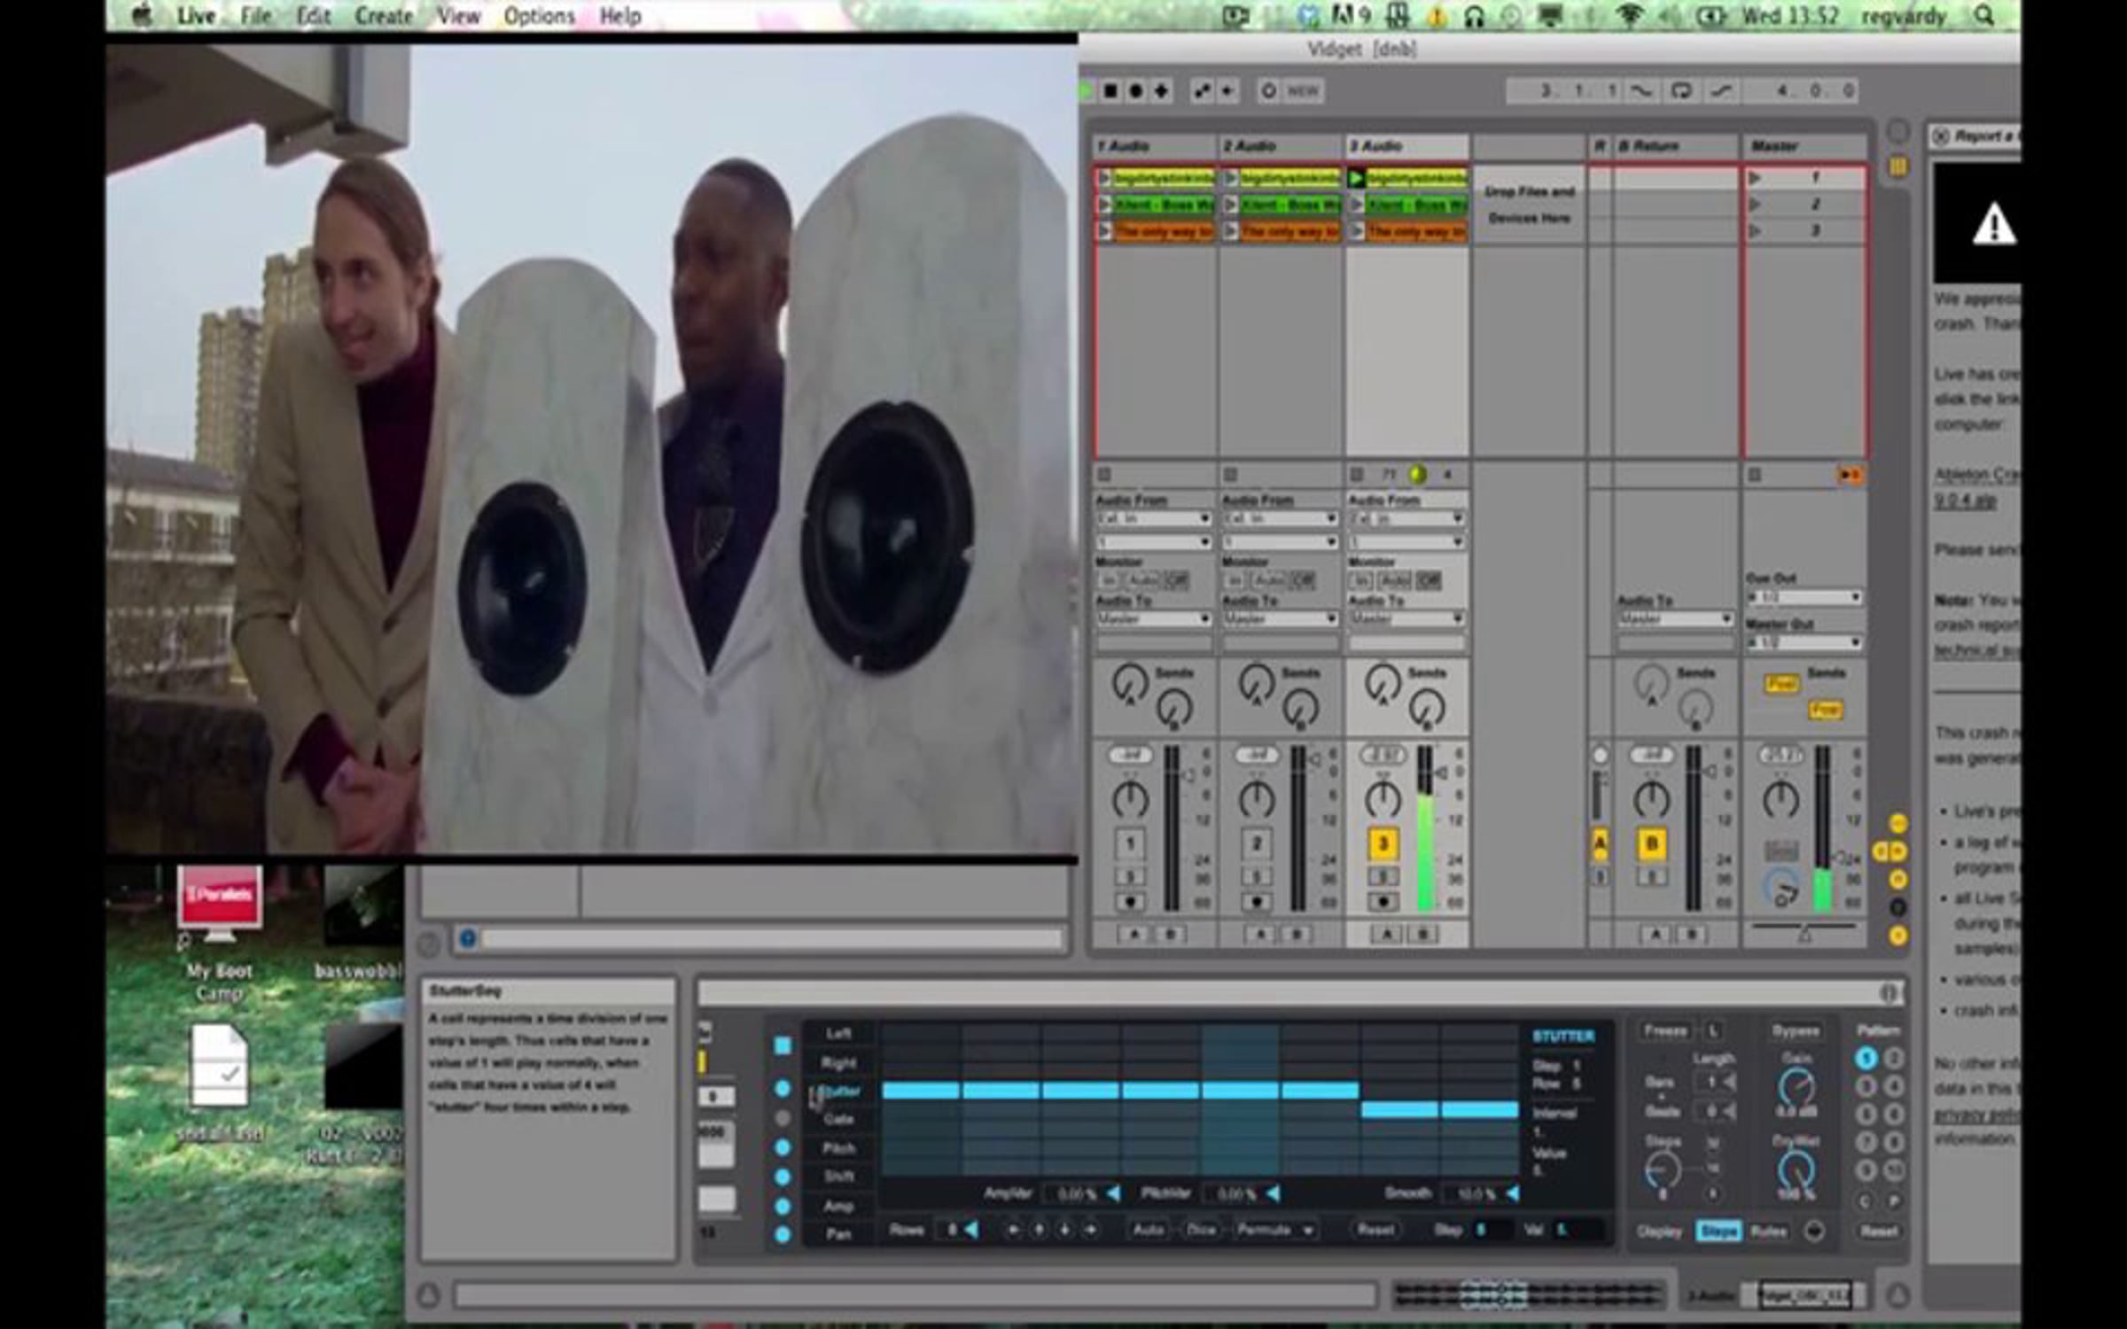Image resolution: width=2127 pixels, height=1329 pixels.
Task: Click the Stop All Clips button in Master
Action: (1755, 476)
